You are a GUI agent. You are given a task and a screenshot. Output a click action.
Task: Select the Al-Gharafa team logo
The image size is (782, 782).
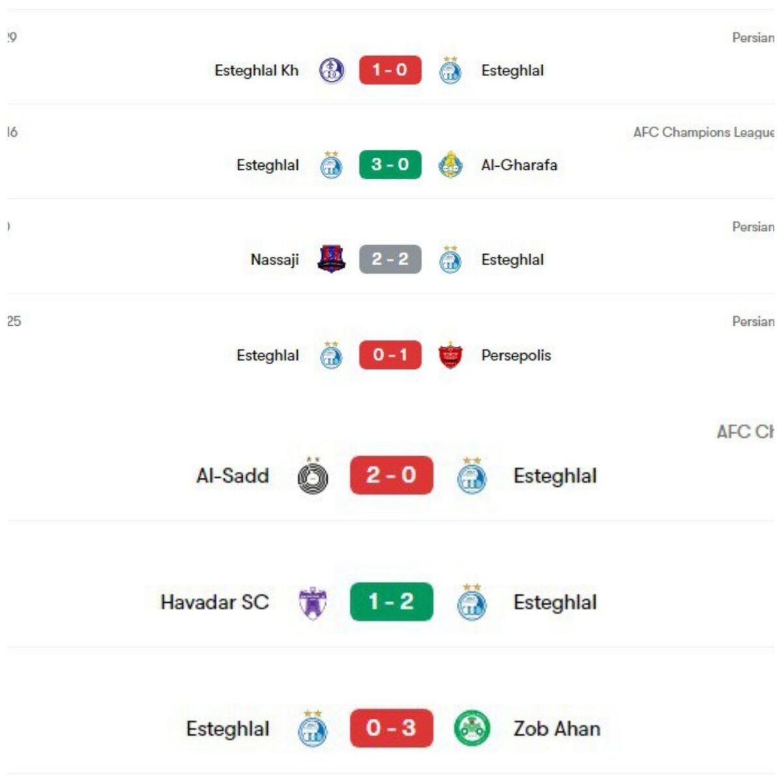click(x=452, y=164)
